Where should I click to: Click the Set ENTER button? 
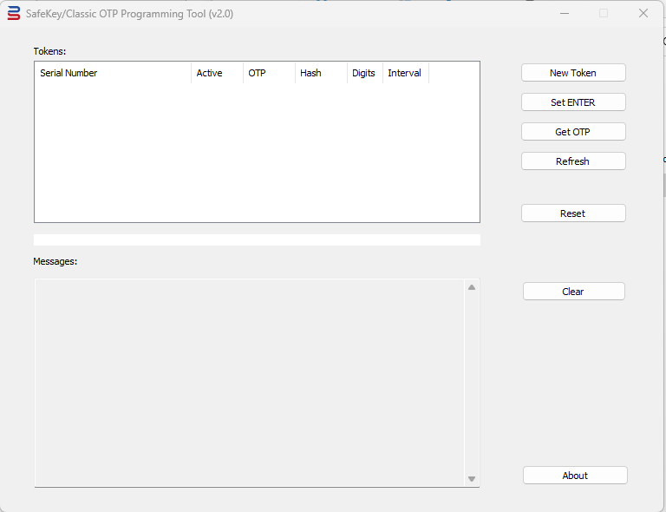[x=572, y=102]
